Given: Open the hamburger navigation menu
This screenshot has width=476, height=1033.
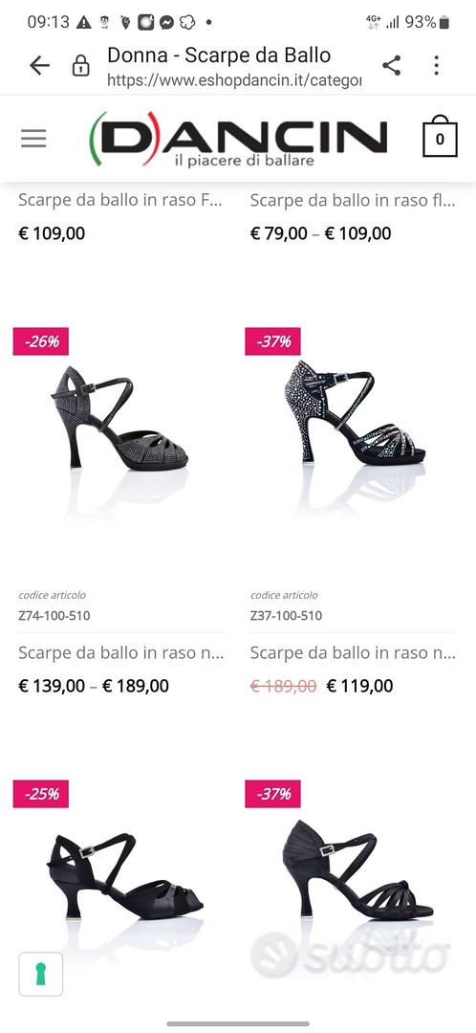Looking at the screenshot, I should [x=33, y=138].
